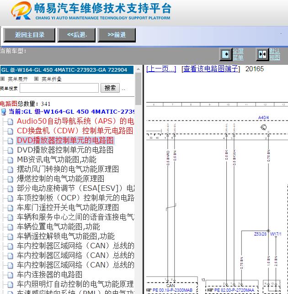Click document icon beside 摆动风门转换
The height and width of the screenshot is (294, 288).
click(11, 169)
